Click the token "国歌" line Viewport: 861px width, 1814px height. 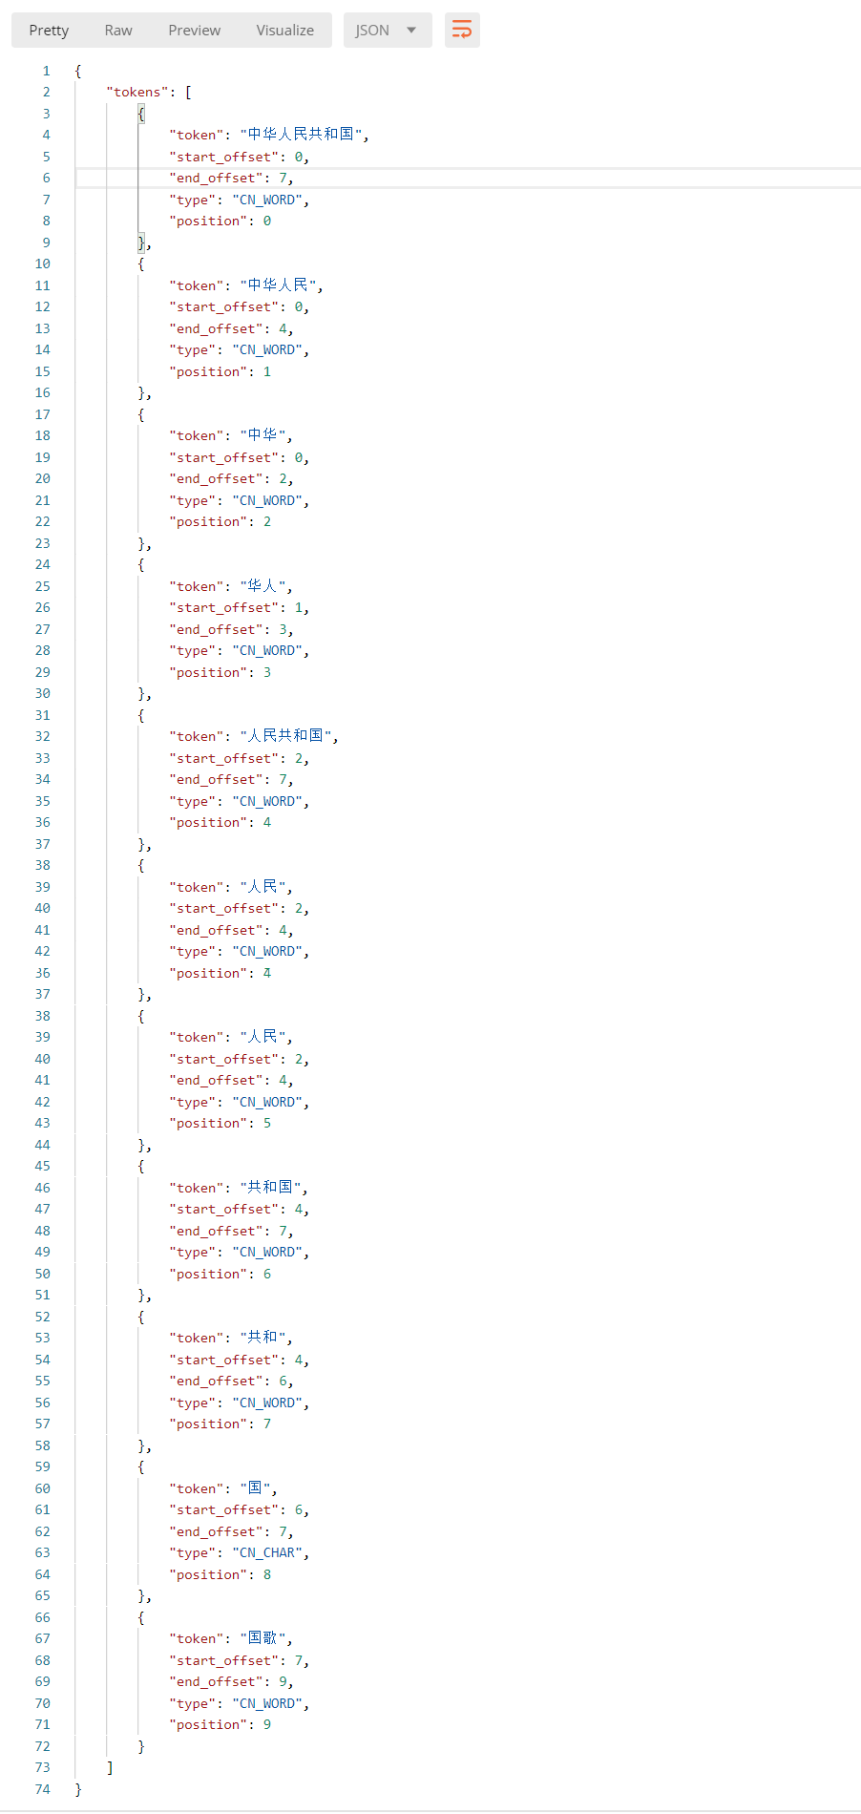click(231, 1638)
